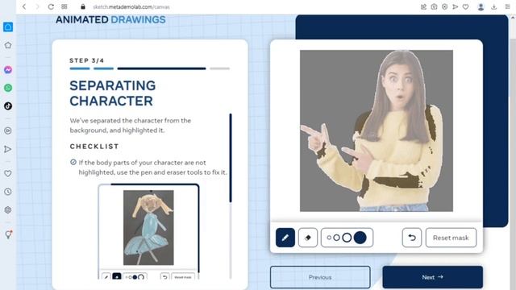
Task: Click the address bar URL
Action: click(131, 7)
